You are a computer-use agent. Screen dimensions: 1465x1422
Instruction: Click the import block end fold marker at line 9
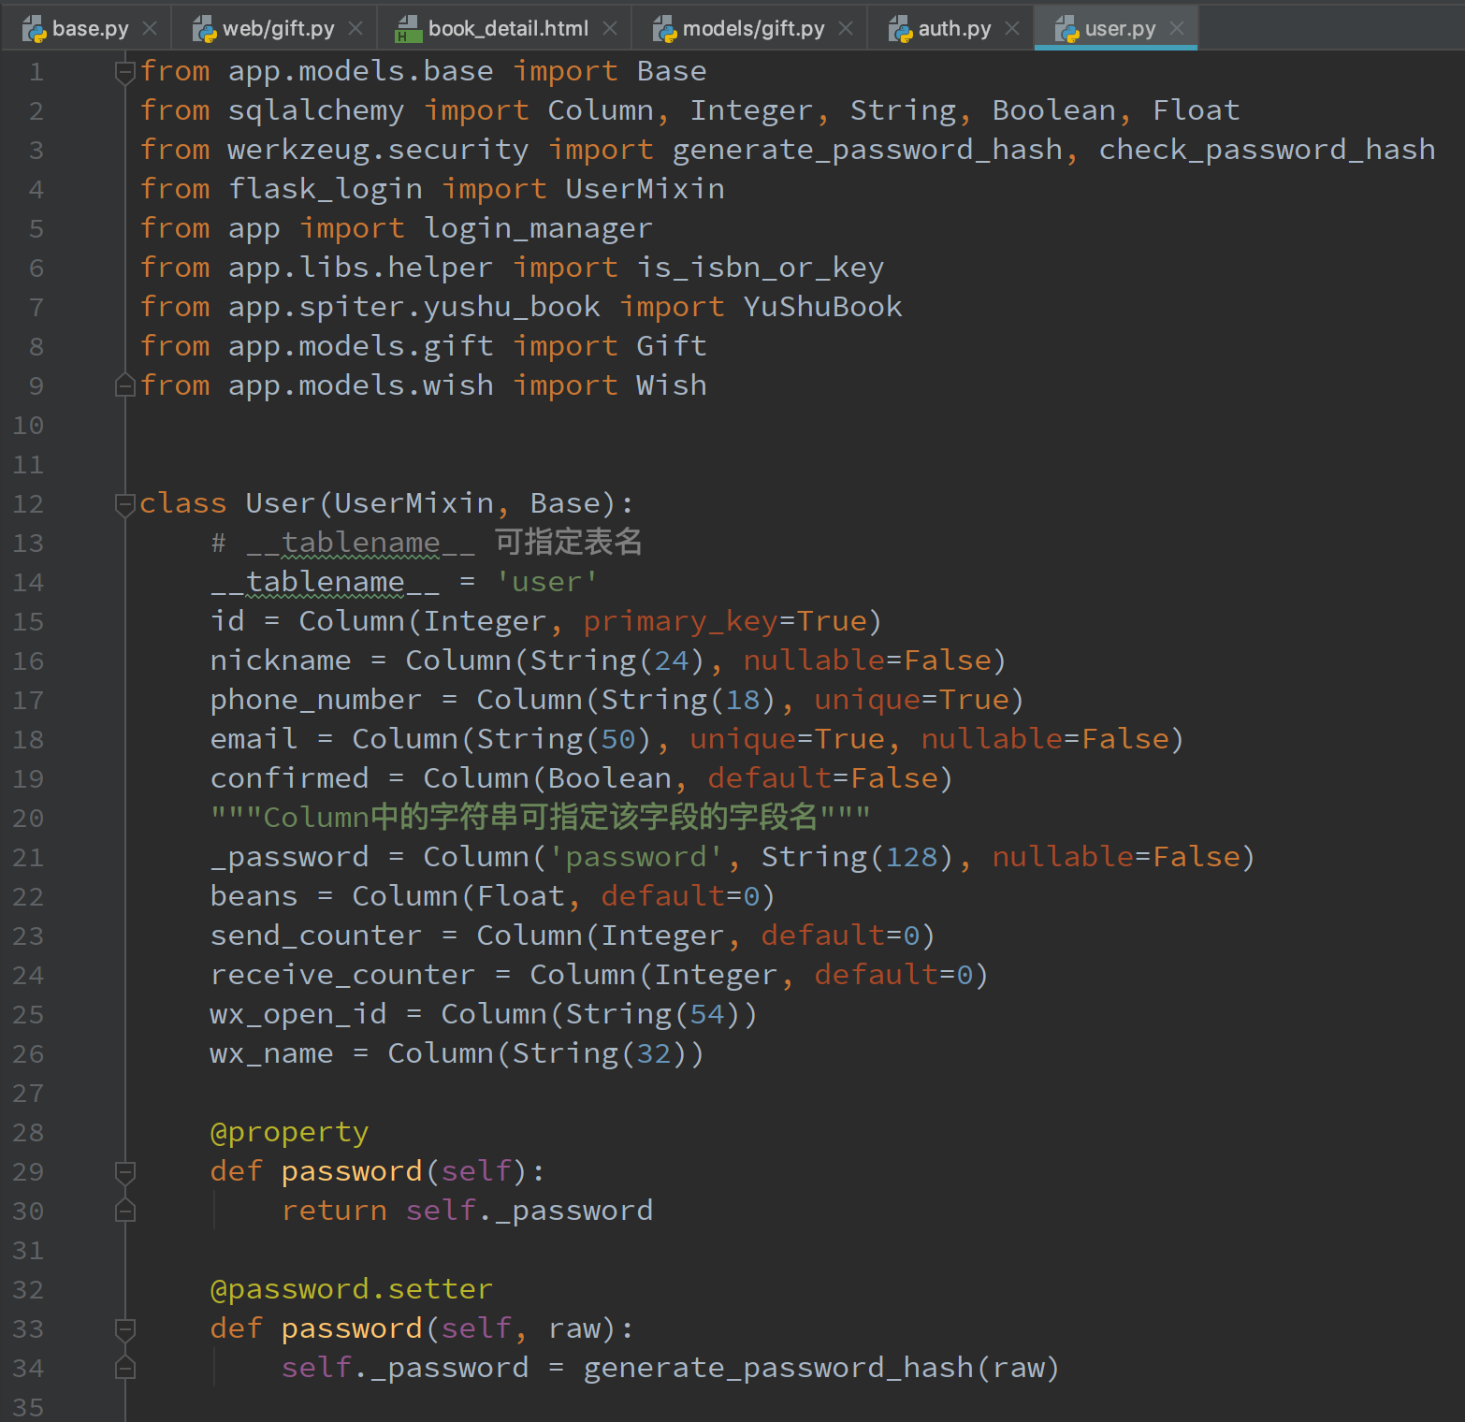coord(124,385)
